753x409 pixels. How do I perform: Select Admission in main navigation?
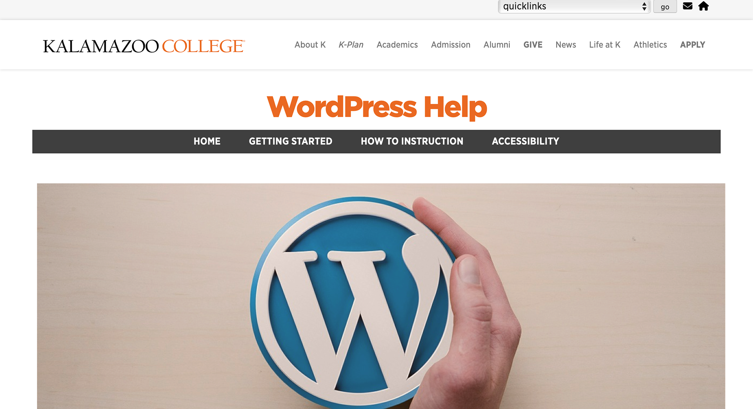click(451, 45)
